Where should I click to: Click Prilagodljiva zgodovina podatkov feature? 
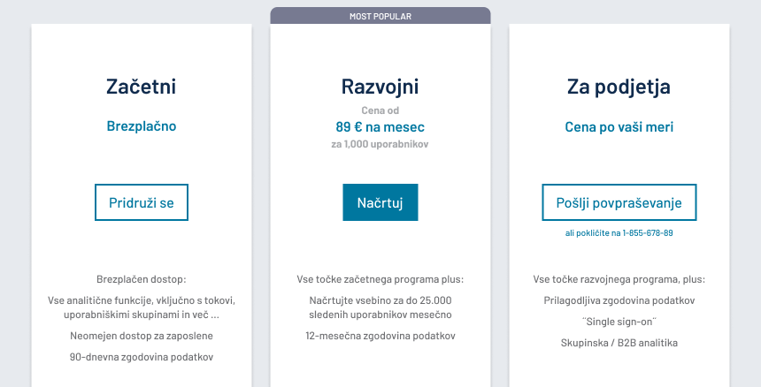pos(619,300)
